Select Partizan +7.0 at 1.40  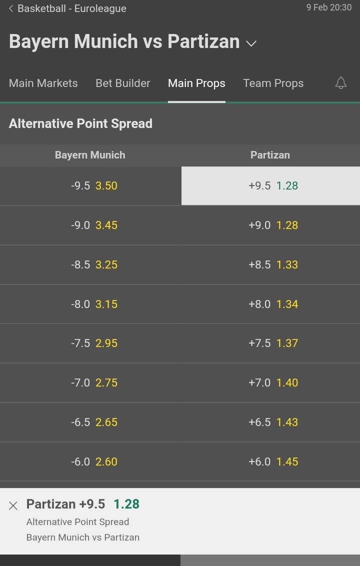coord(270,382)
